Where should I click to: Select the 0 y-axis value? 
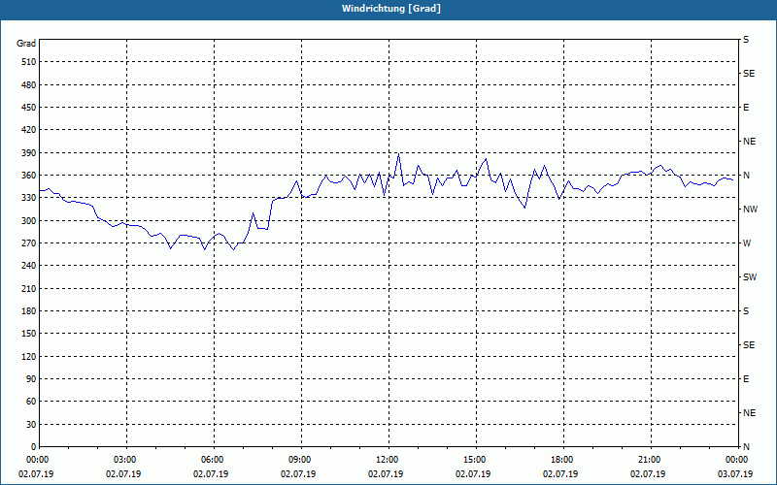pyautogui.click(x=33, y=447)
